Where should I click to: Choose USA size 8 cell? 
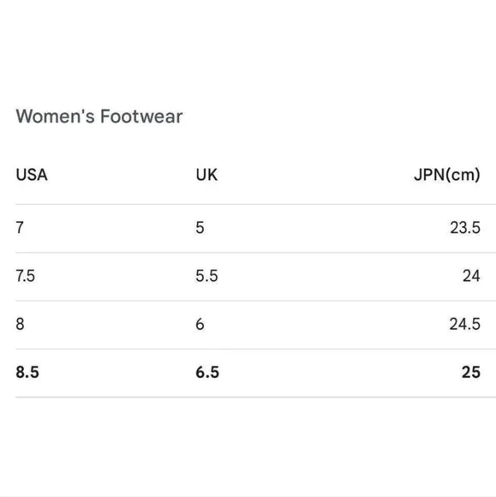20,324
